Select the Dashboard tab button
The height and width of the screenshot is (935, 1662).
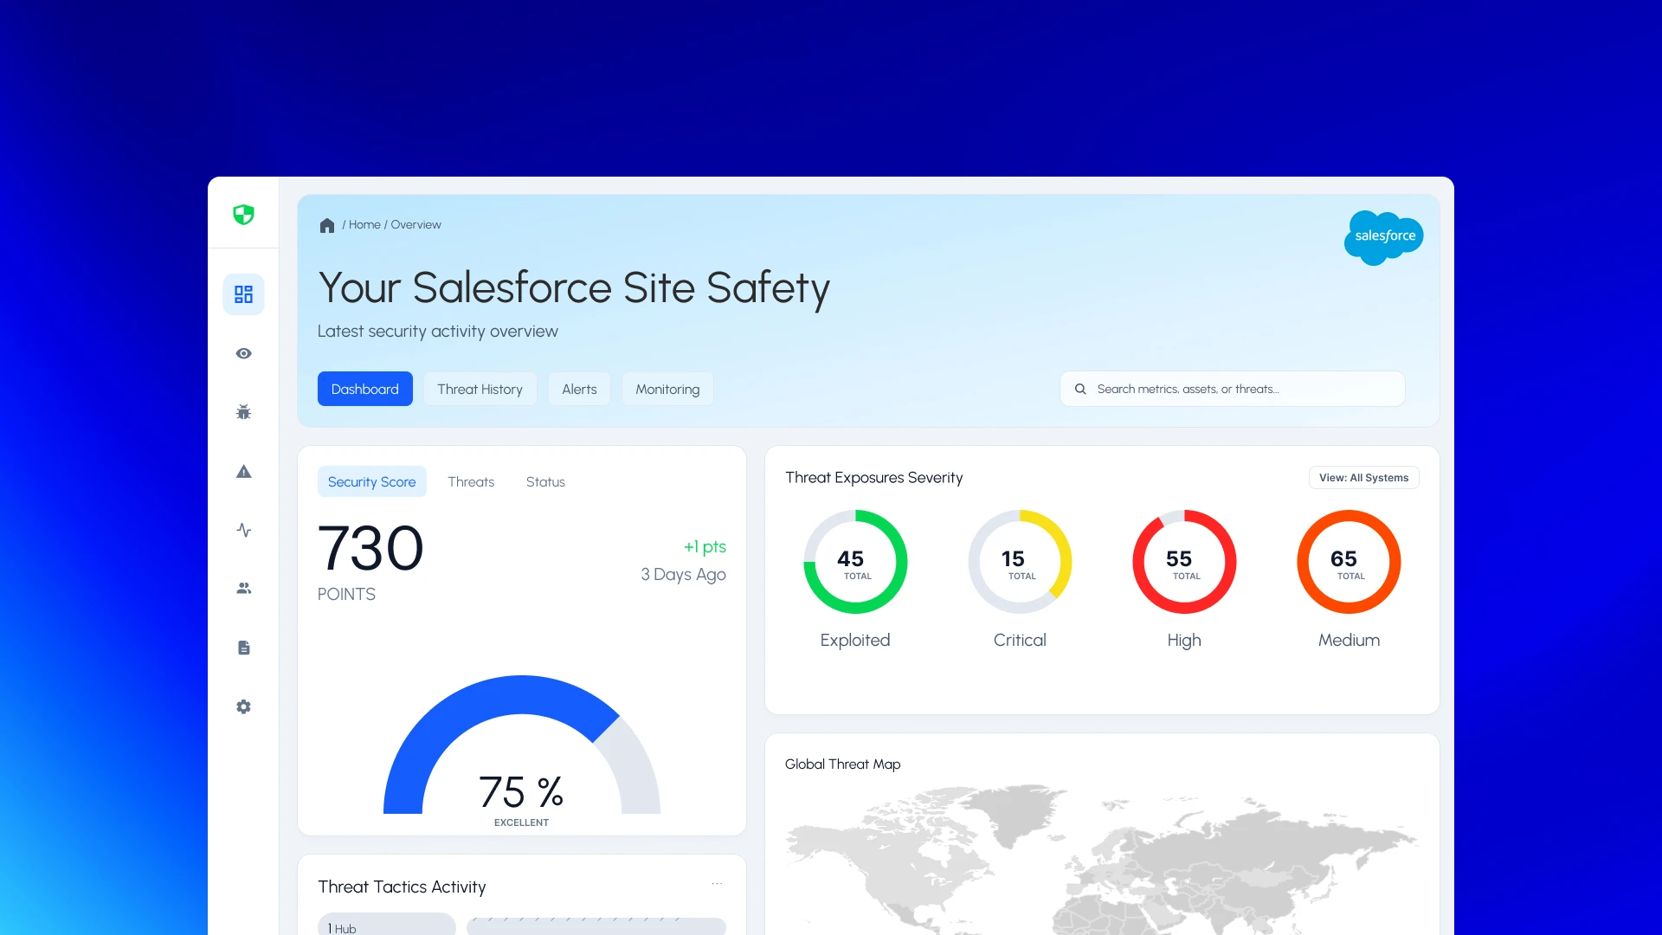pos(364,389)
